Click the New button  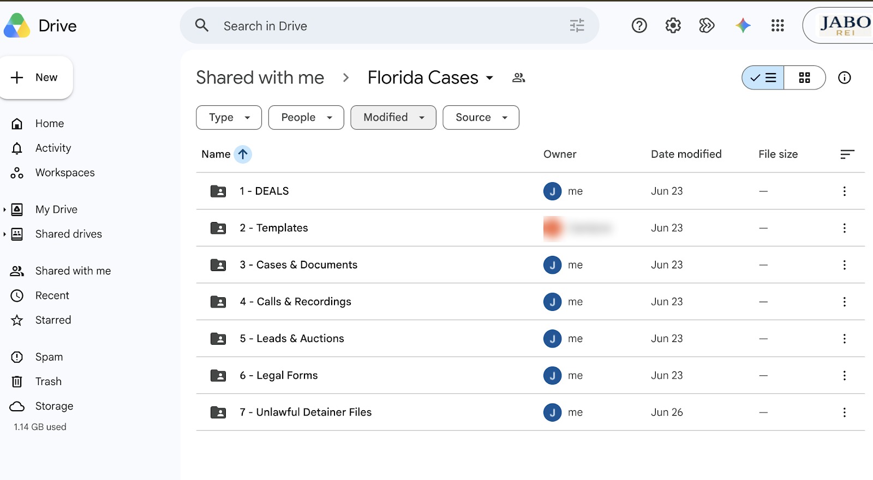click(x=37, y=77)
